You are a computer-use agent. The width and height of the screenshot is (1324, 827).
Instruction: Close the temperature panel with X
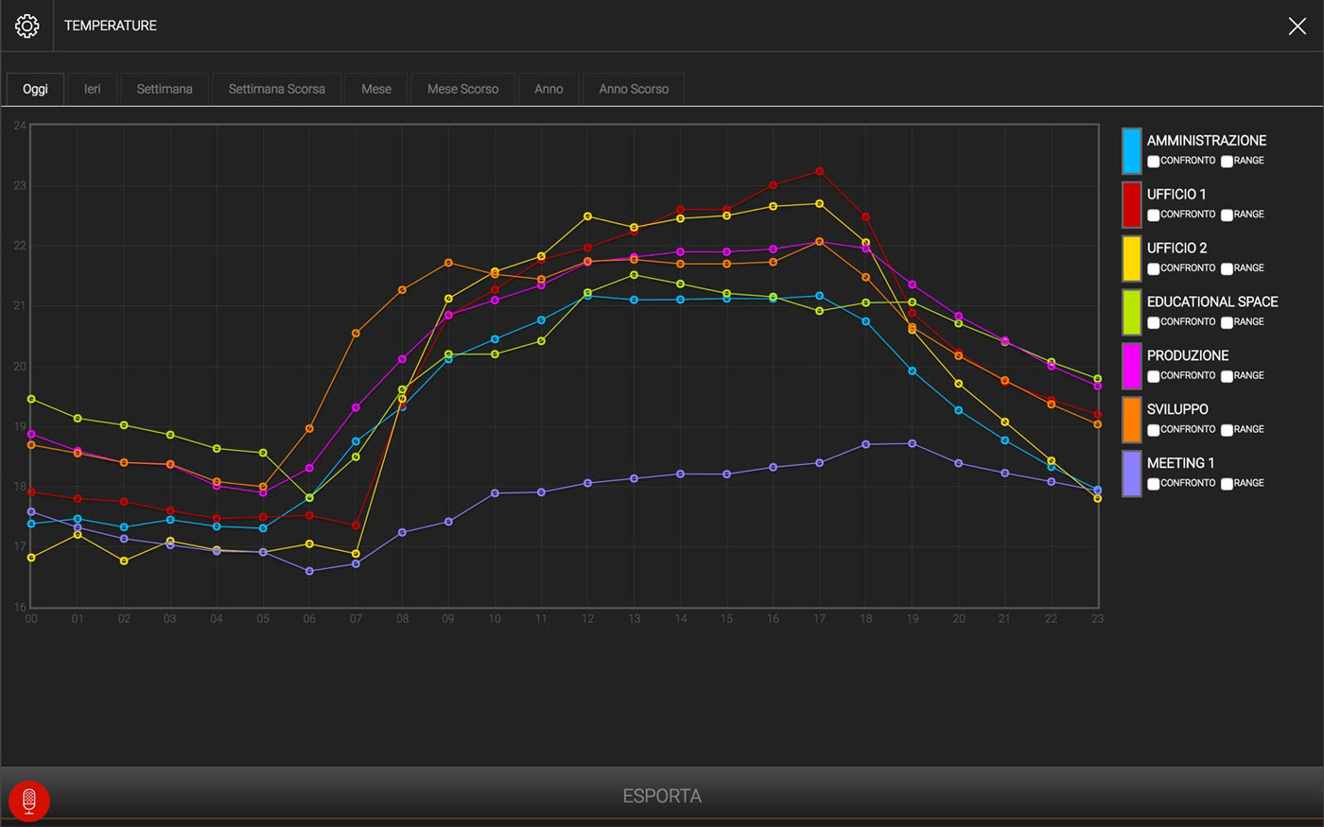tap(1297, 26)
